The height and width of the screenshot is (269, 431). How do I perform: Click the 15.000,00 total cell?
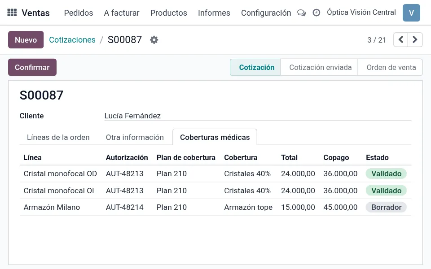(x=298, y=207)
